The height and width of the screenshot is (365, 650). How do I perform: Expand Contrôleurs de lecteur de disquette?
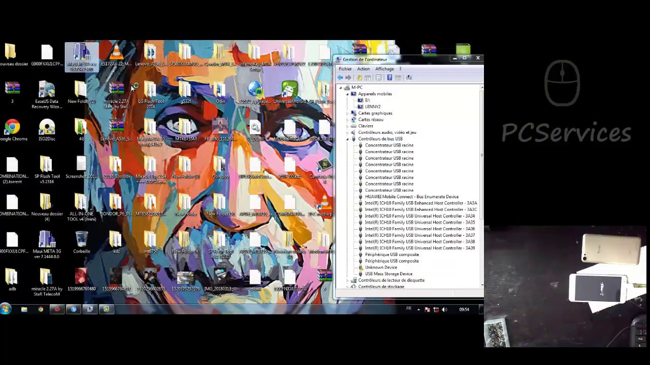click(347, 280)
